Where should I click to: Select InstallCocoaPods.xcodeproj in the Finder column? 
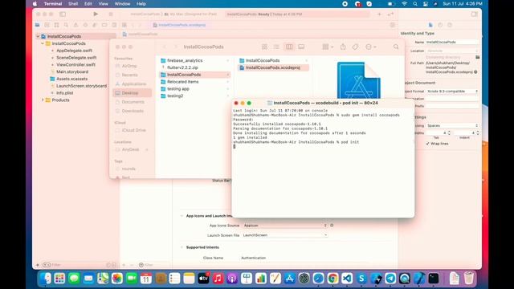click(273, 67)
